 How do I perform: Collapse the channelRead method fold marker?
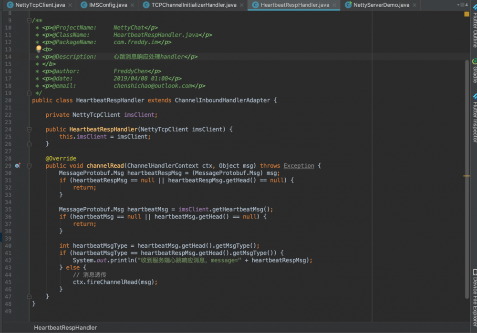point(29,166)
